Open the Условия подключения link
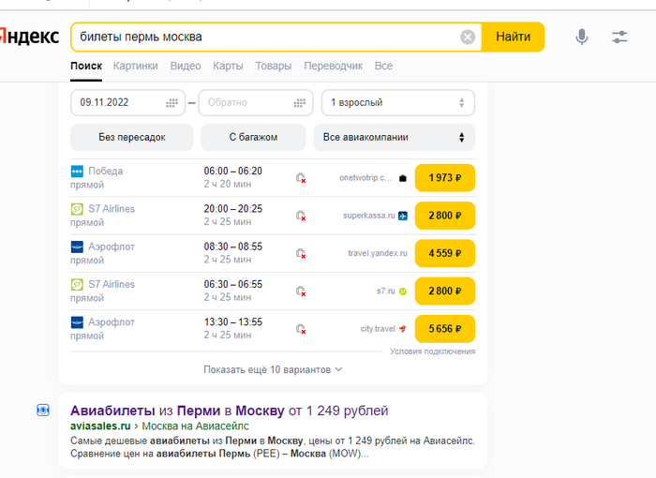 click(433, 351)
